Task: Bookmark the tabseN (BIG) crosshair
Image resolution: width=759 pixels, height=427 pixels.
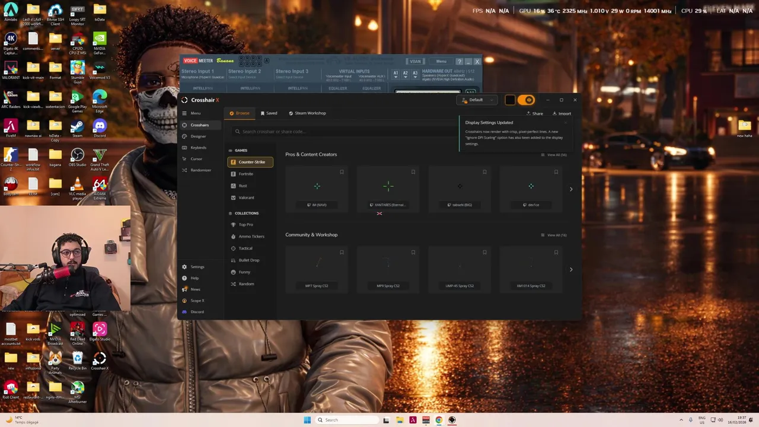Action: coord(484,172)
